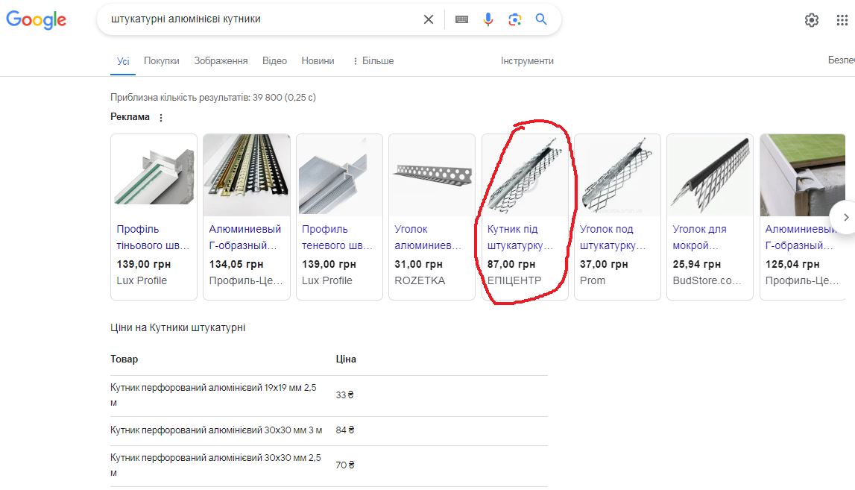This screenshot has height=490, width=855.
Task: Click the Профіль тіньового шва product image
Action: pos(154,175)
